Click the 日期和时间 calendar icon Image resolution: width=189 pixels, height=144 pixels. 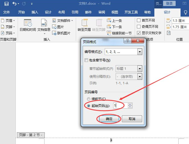pyautogui.click(x=28, y=23)
